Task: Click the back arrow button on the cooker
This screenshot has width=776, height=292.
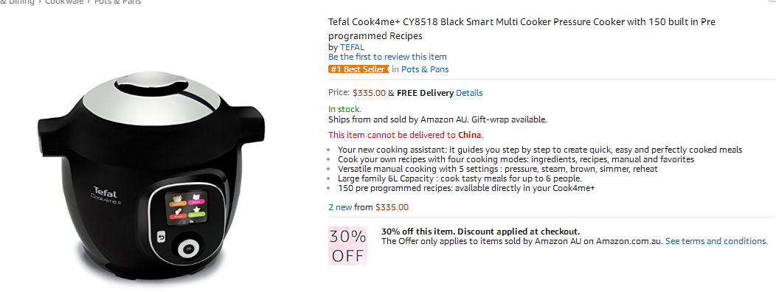Action: 161,237
